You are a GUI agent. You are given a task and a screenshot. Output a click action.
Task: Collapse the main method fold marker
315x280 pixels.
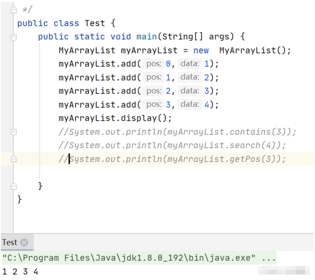(14, 37)
